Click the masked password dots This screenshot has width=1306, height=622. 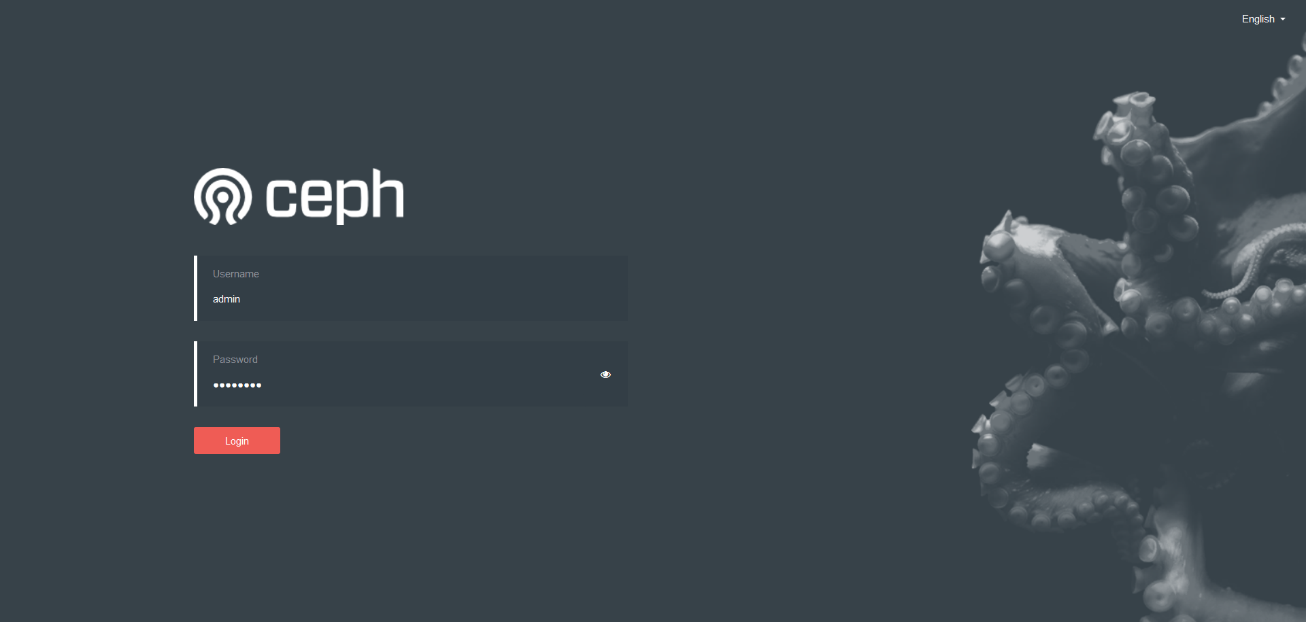pyautogui.click(x=237, y=385)
